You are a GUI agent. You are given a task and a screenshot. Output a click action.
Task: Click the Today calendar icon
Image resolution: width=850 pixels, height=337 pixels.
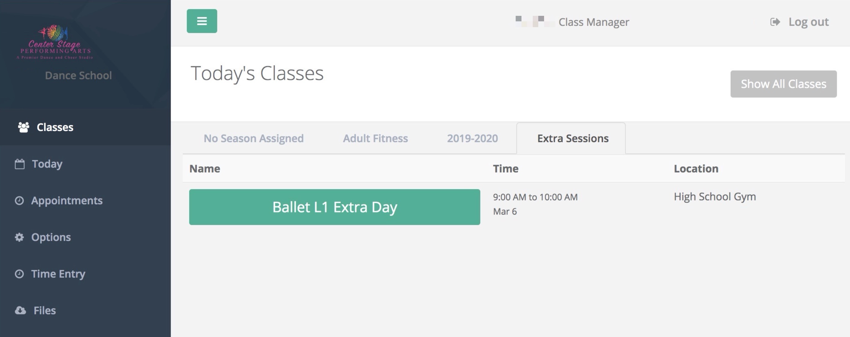(20, 164)
